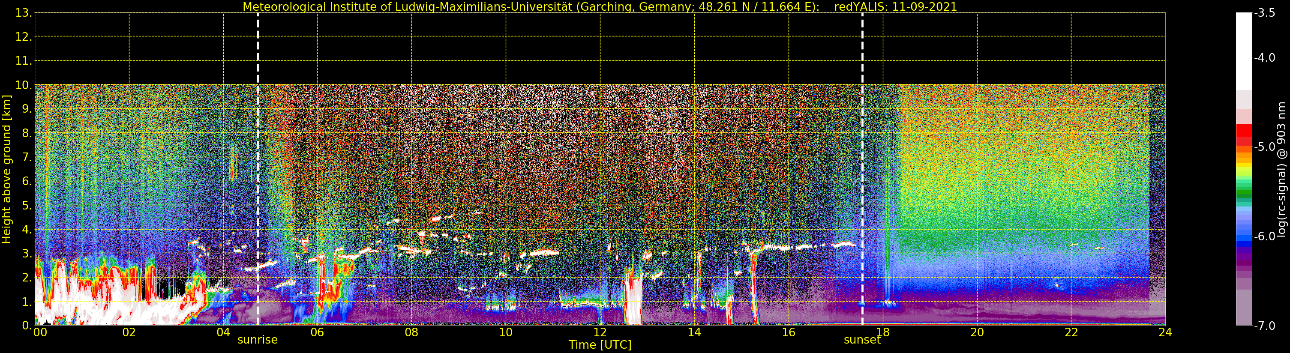Click the '08' tick on the time axis

coord(411,332)
